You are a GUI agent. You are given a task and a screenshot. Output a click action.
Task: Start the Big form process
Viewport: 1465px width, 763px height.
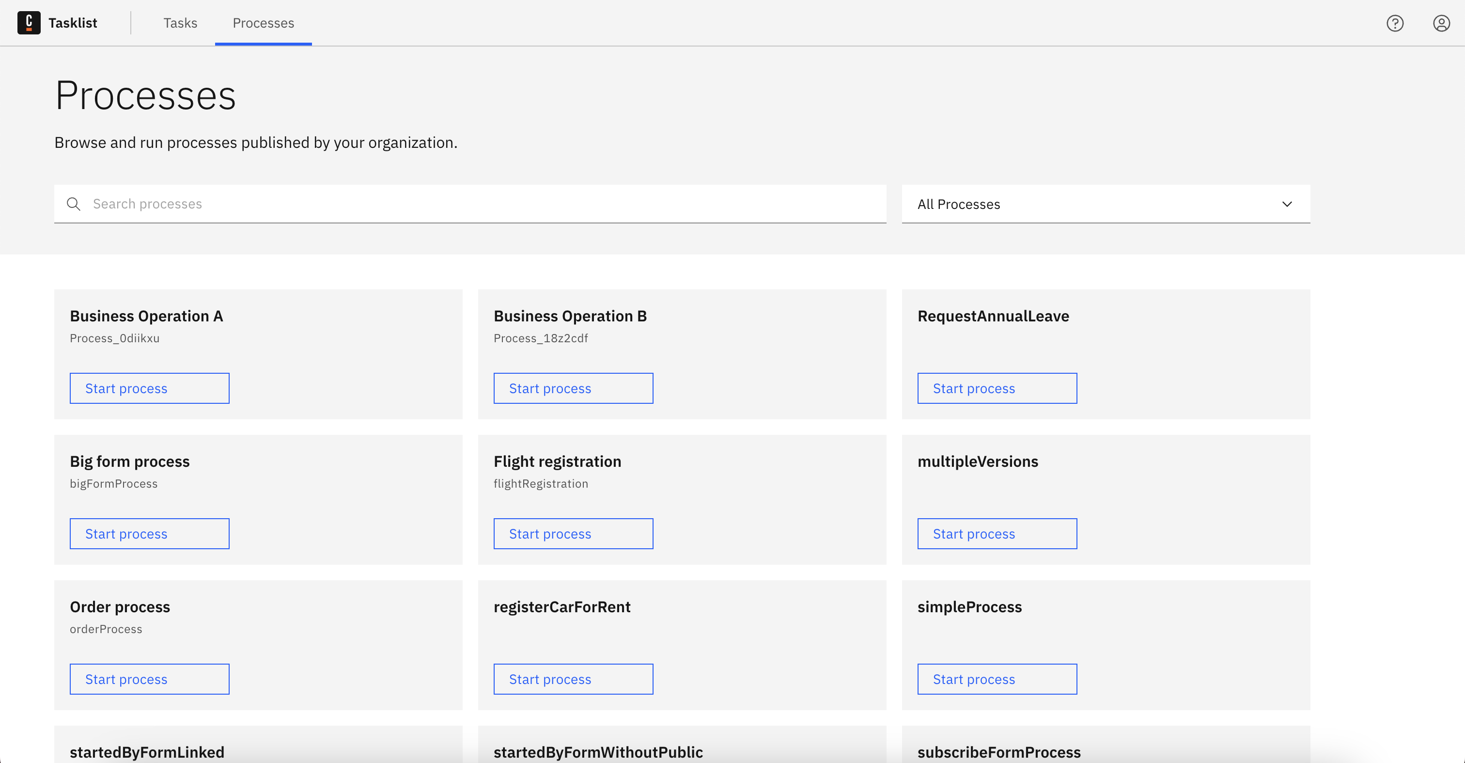(149, 533)
